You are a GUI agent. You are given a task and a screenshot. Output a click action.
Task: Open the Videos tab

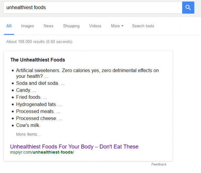[95, 26]
